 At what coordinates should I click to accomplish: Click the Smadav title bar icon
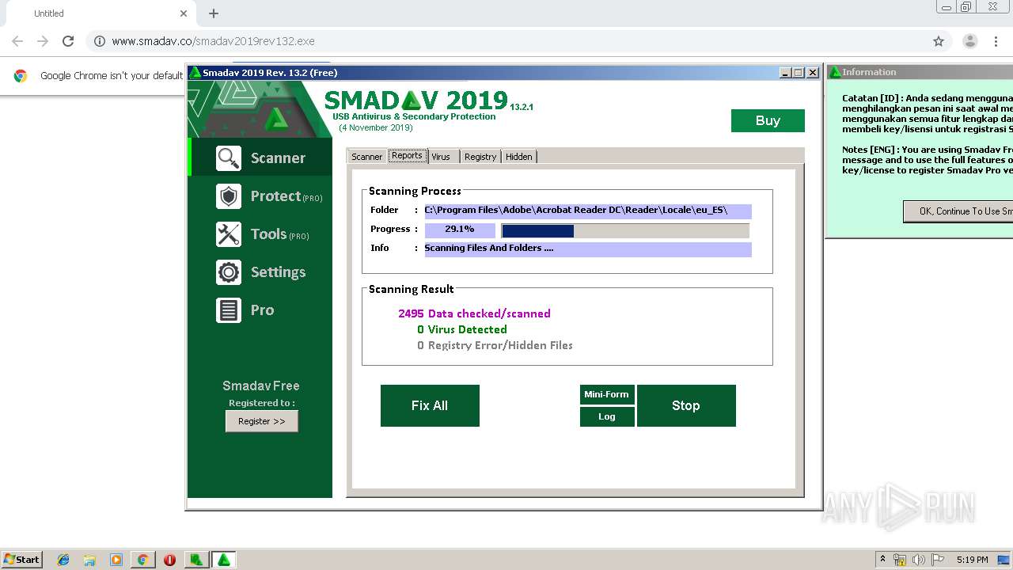click(x=195, y=73)
